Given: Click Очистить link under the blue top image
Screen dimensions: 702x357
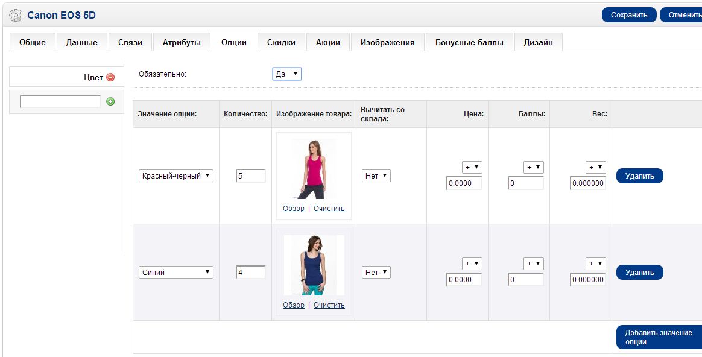Looking at the screenshot, I should (x=329, y=305).
